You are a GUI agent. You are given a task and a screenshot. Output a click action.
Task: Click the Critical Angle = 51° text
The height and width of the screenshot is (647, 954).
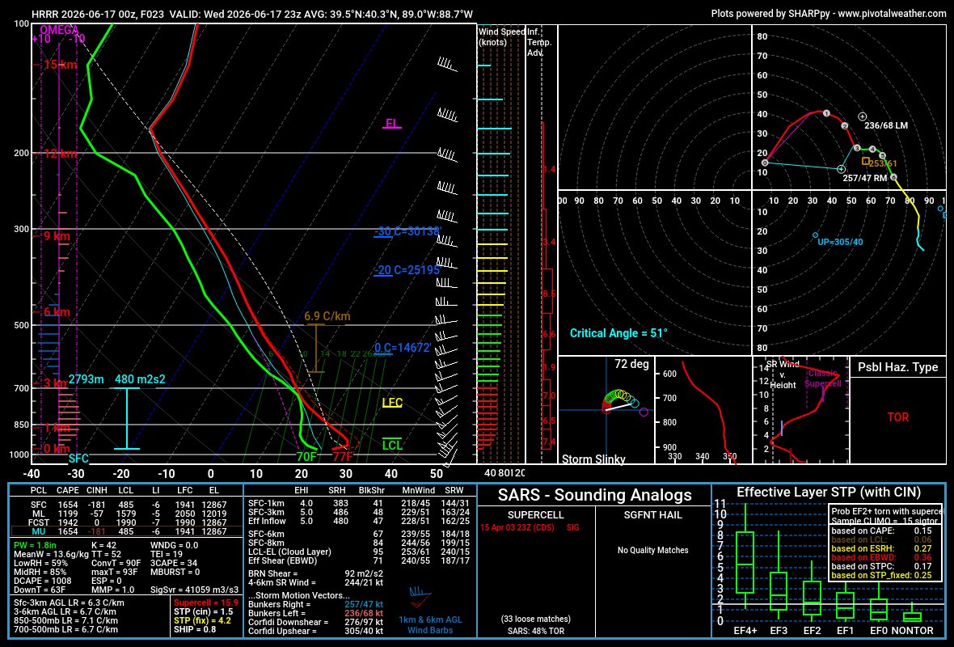(618, 333)
